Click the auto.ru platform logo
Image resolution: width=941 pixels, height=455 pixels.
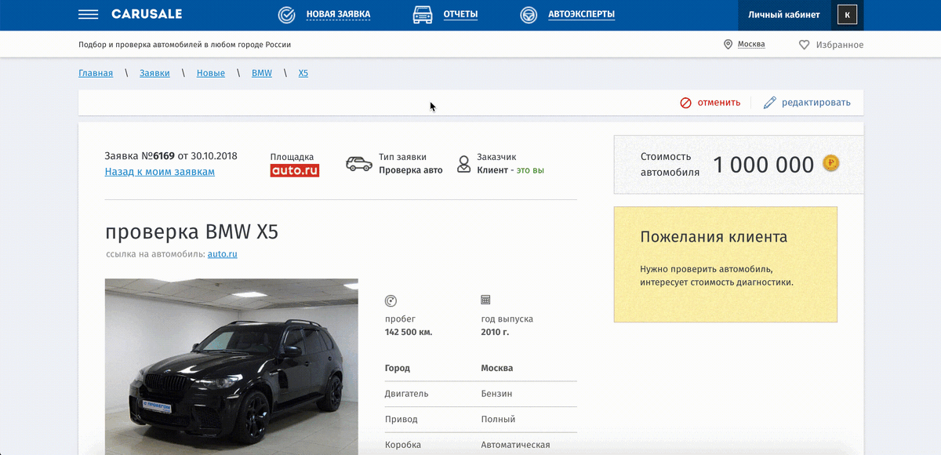click(x=295, y=170)
